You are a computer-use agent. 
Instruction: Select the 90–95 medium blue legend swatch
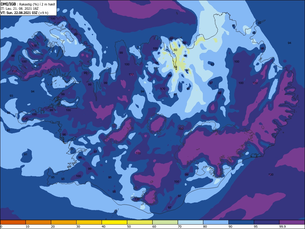tap(241, 222)
